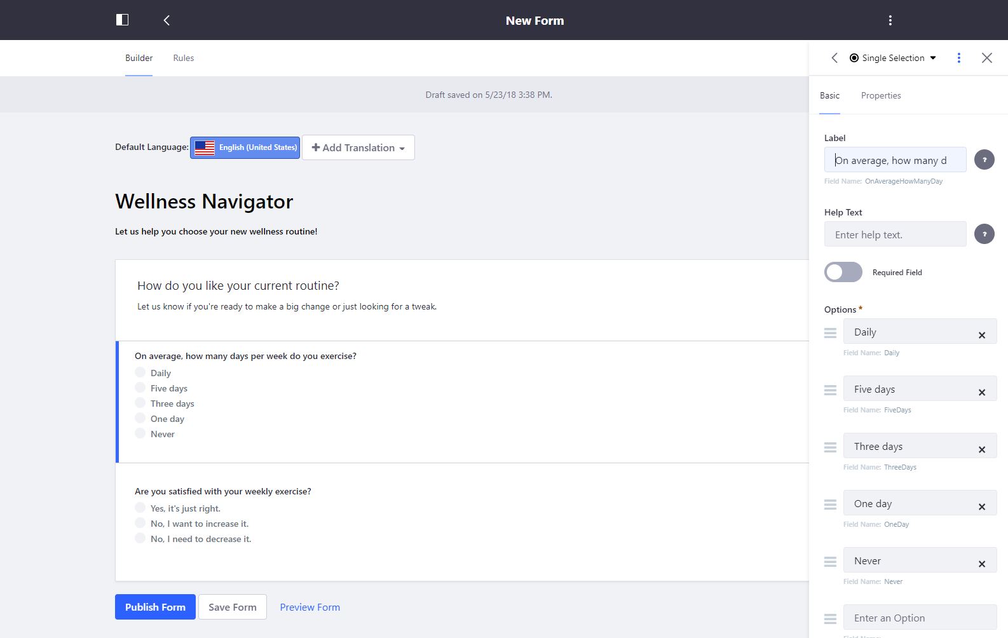The width and height of the screenshot is (1008, 638).
Task: Grab the drag handle for Three days option
Action: [x=830, y=447]
